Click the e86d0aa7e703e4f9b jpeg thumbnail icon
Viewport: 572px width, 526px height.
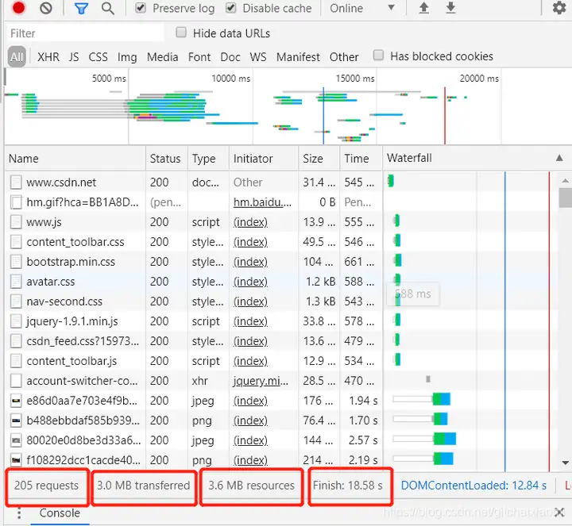(16, 401)
